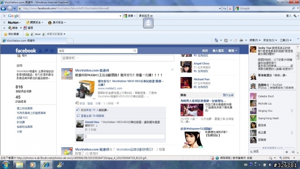This screenshot has width=300, height=169.
Task: Click the Google toolbar wrench settings icon
Action: coord(295,15)
